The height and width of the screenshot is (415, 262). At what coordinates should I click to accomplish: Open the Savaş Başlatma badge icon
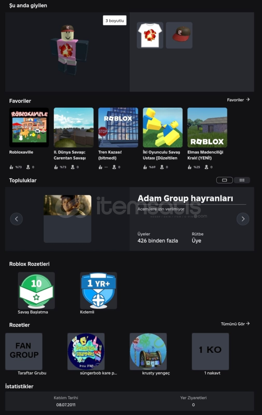click(x=36, y=290)
